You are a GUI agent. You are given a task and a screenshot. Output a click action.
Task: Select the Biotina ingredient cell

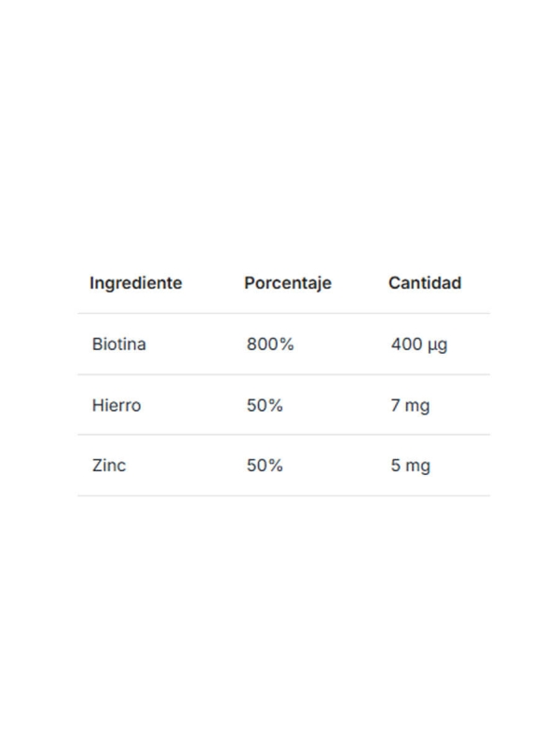coord(119,345)
